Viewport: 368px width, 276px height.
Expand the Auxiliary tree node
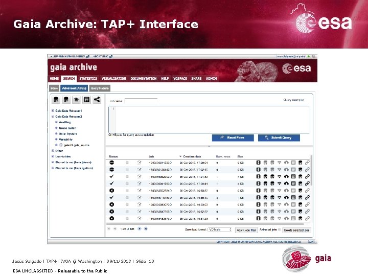pos(56,122)
